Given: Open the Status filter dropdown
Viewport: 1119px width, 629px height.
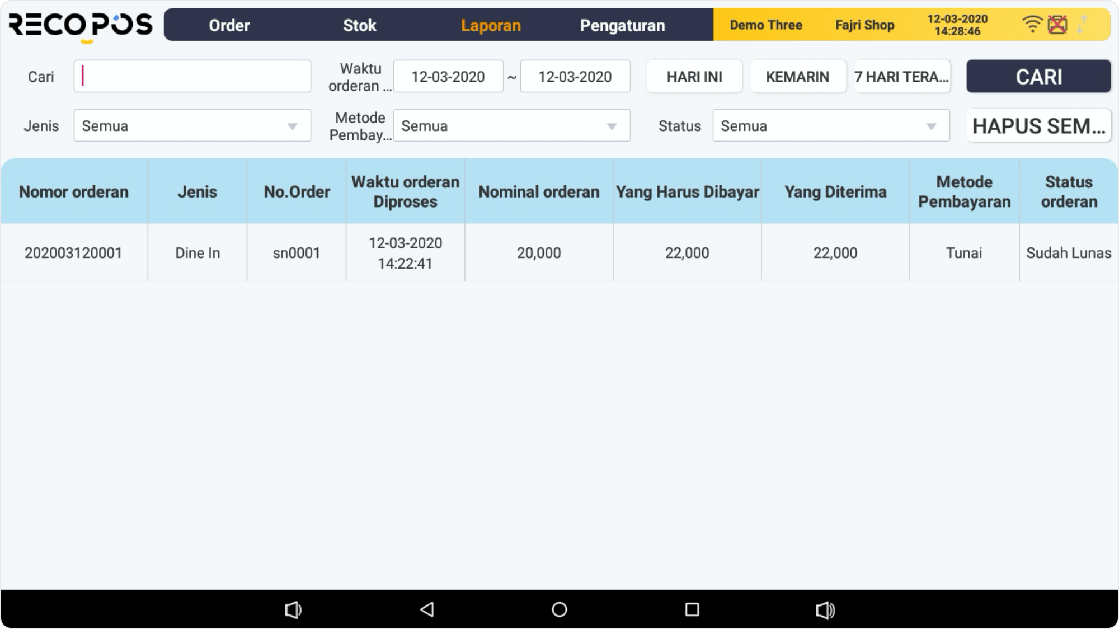Looking at the screenshot, I should click(831, 126).
